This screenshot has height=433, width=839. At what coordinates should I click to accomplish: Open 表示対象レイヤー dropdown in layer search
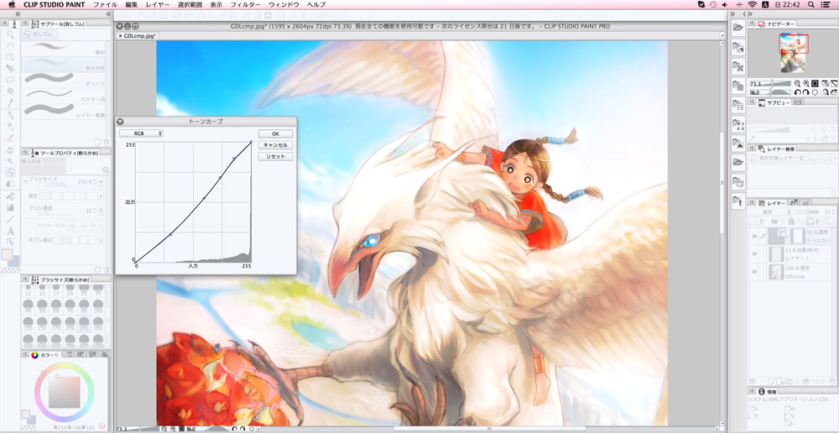[778, 158]
